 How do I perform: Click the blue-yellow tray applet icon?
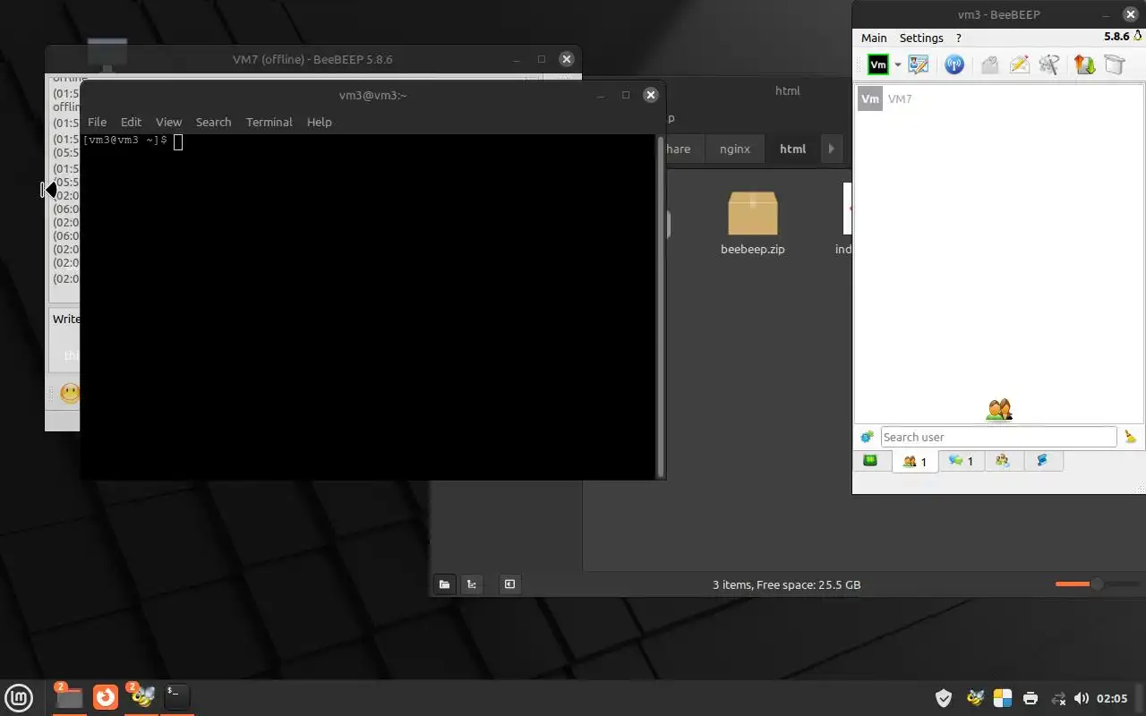pyautogui.click(x=1002, y=698)
